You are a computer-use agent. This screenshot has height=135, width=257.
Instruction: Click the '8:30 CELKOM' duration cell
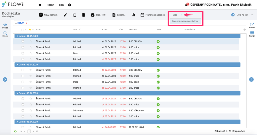click(x=136, y=99)
